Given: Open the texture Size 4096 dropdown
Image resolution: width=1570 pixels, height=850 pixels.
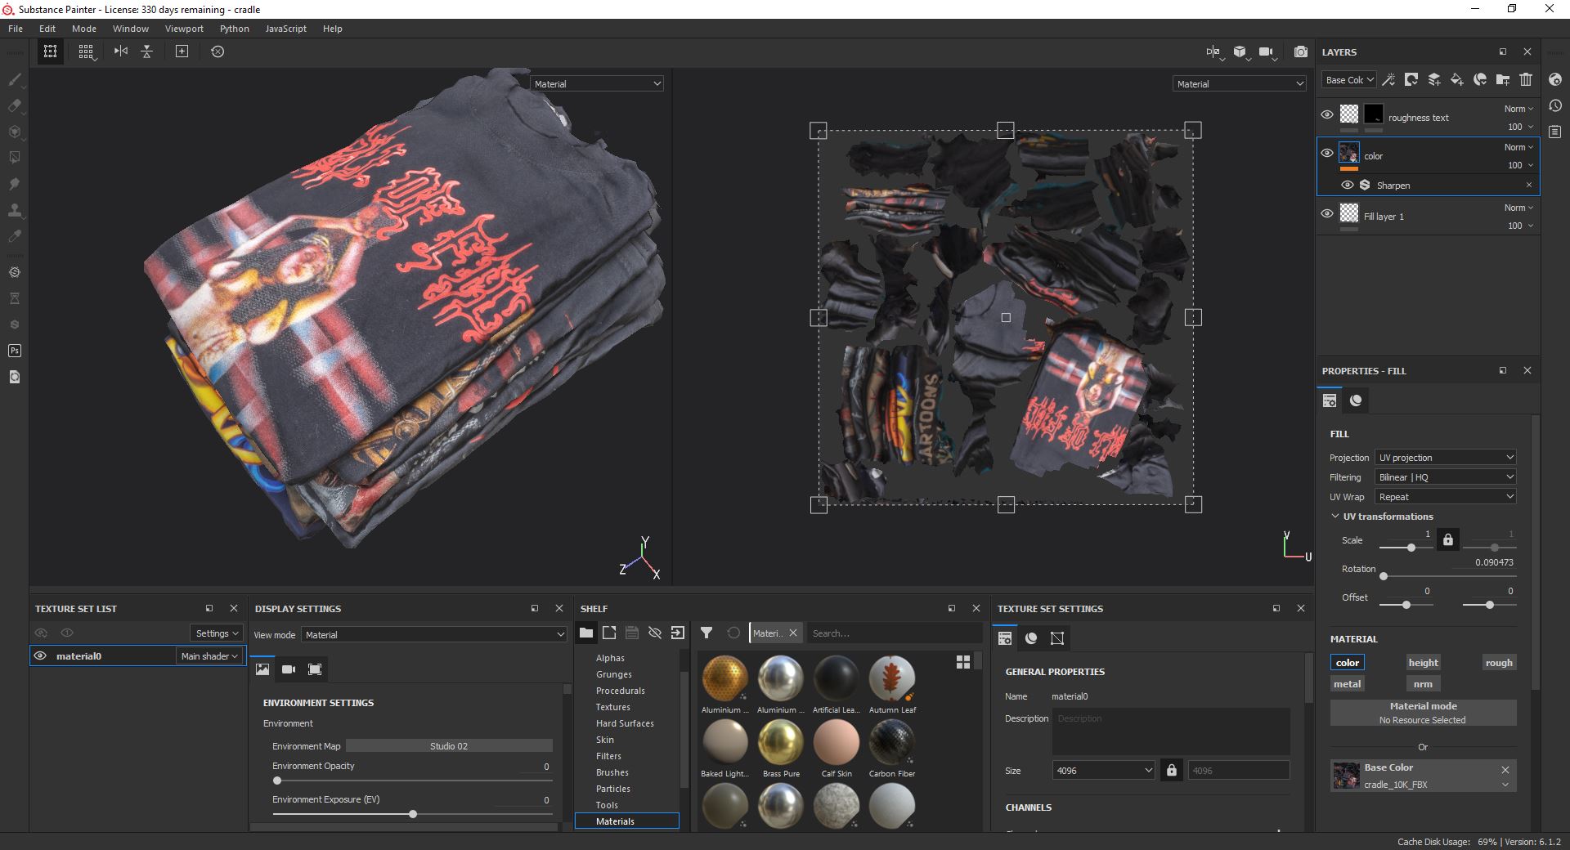Looking at the screenshot, I should (x=1103, y=771).
